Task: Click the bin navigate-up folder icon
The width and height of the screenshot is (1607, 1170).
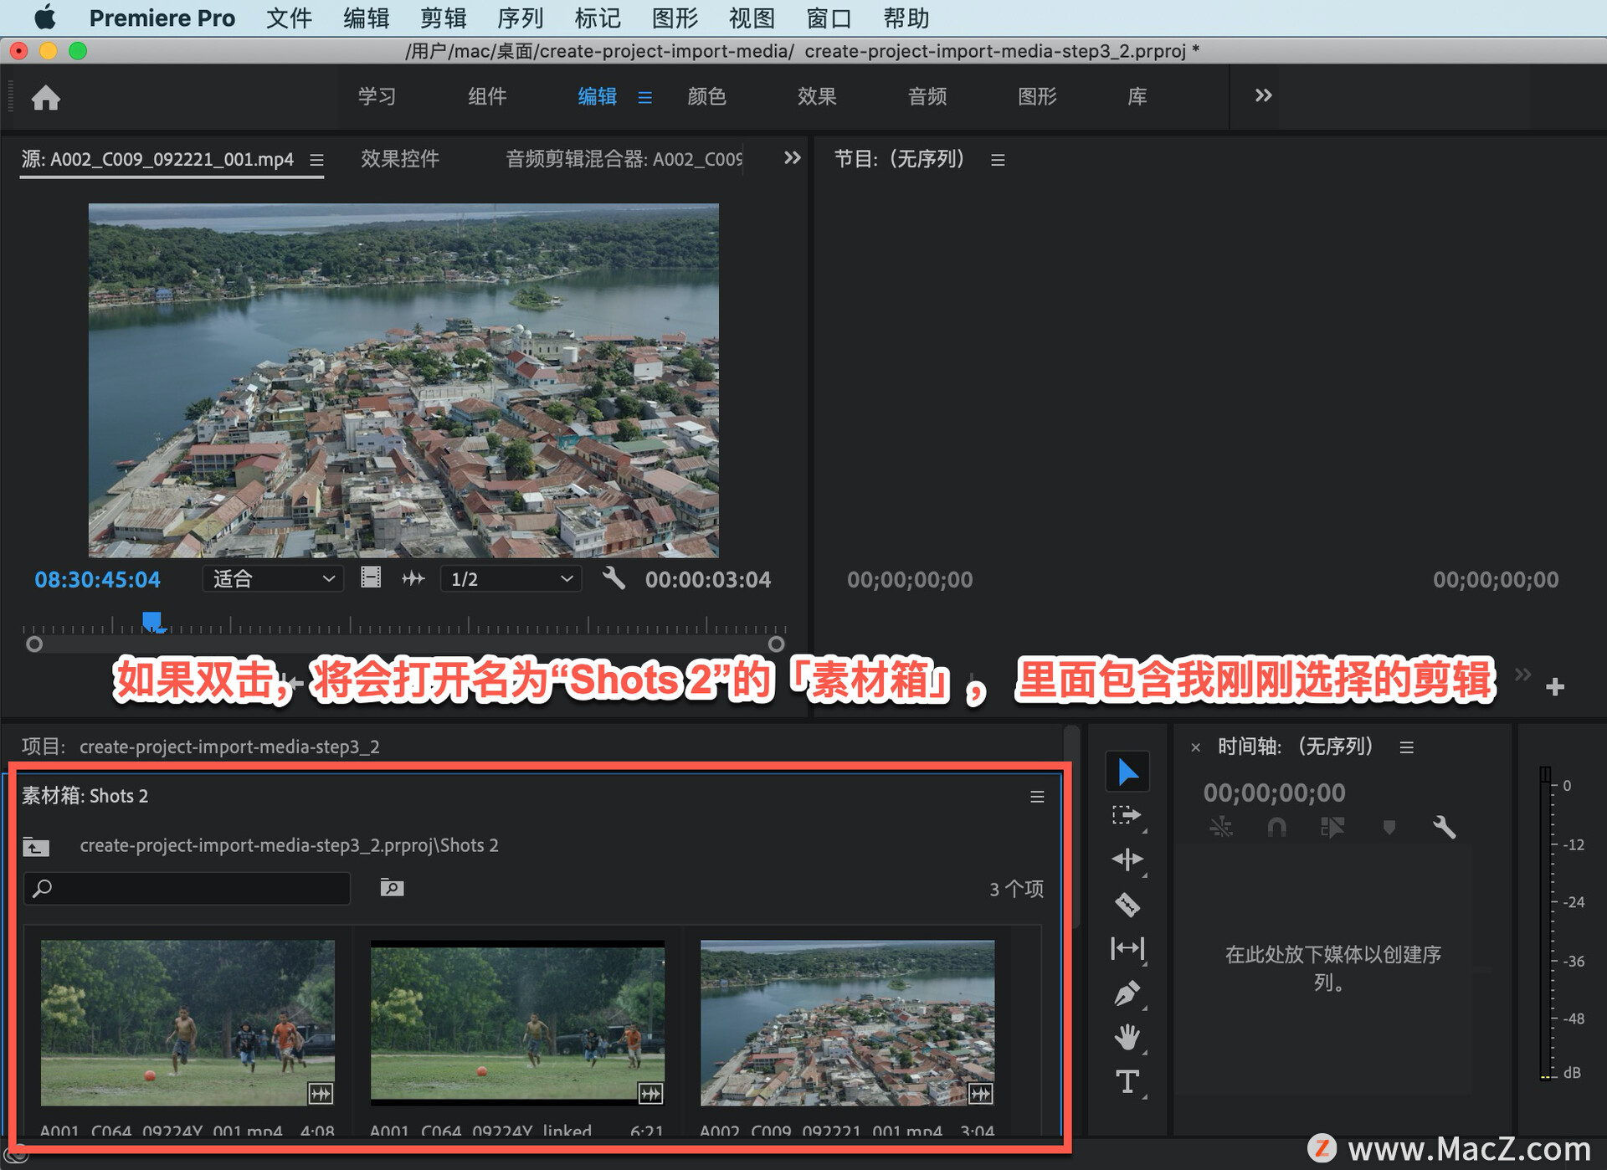Action: (x=35, y=847)
